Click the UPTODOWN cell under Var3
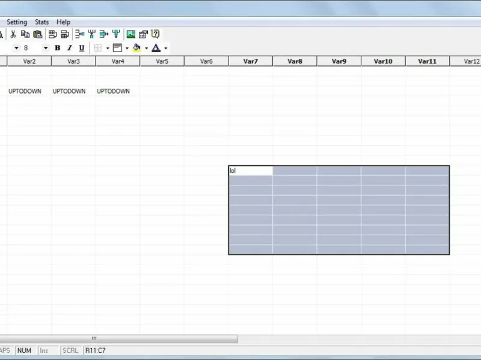The height and width of the screenshot is (360, 481). (x=73, y=91)
